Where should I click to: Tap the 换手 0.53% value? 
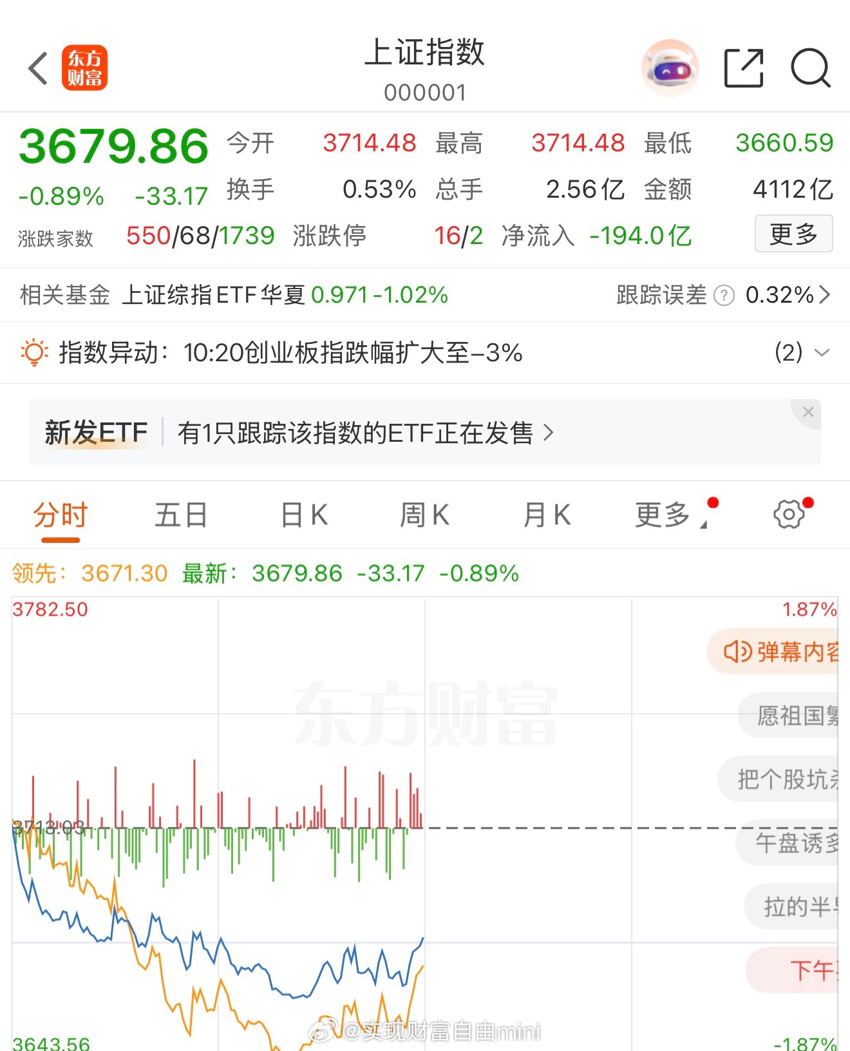point(379,189)
